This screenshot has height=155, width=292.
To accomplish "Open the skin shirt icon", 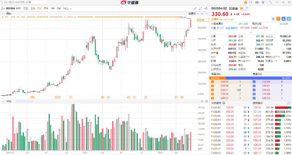I will [263, 2].
